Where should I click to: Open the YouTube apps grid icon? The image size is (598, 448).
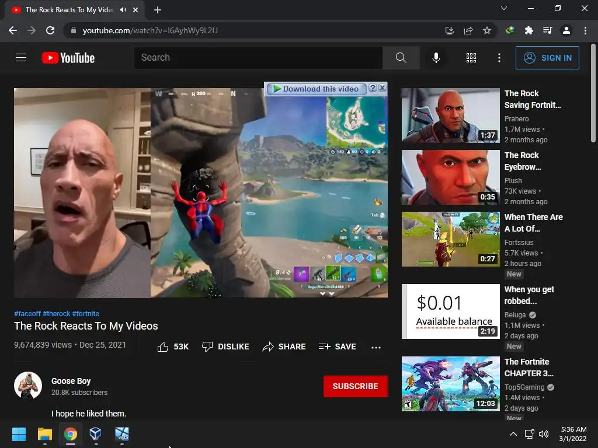[x=471, y=58]
